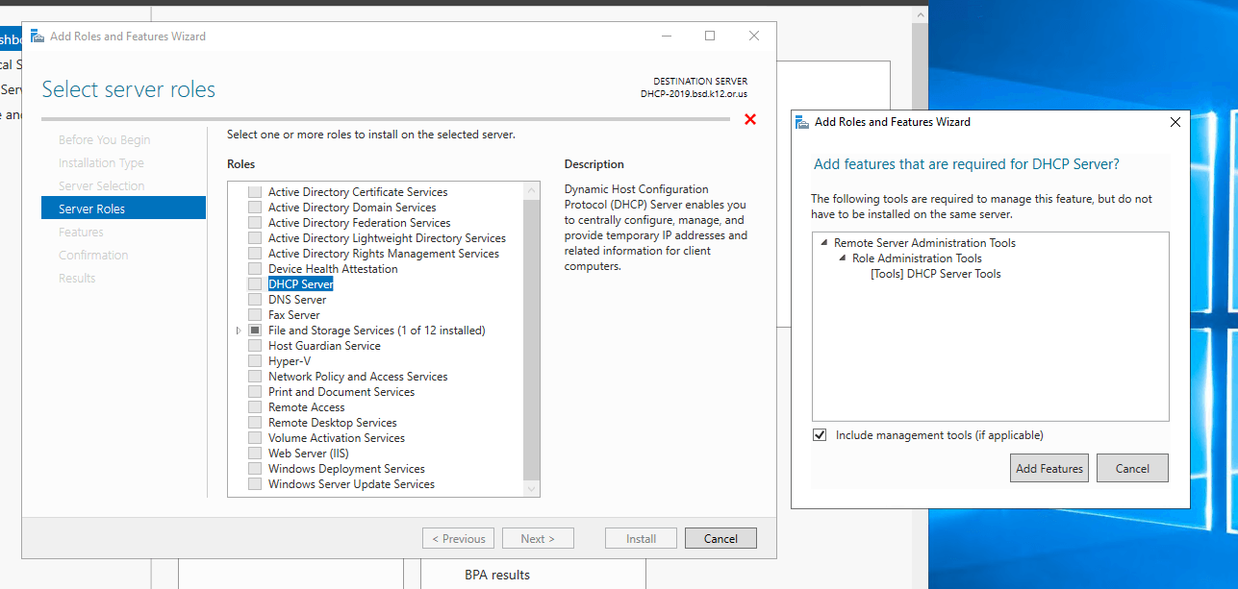Check the DNS Server role

tap(255, 300)
